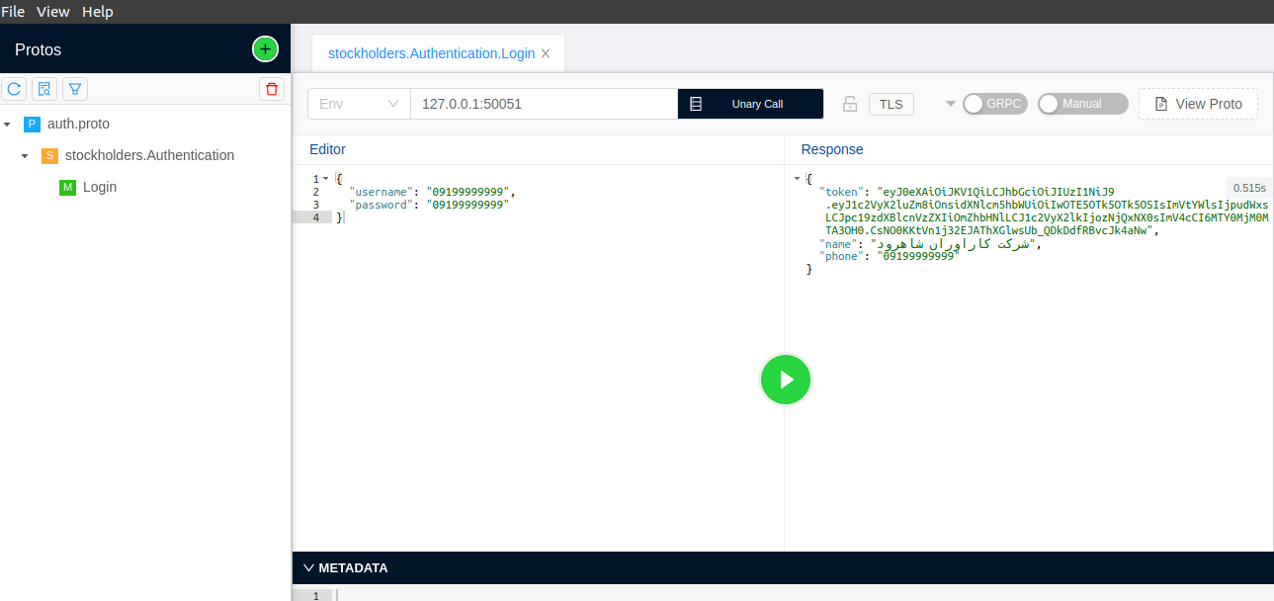This screenshot has height=601, width=1274.
Task: Run the request with the green play button
Action: pos(786,380)
